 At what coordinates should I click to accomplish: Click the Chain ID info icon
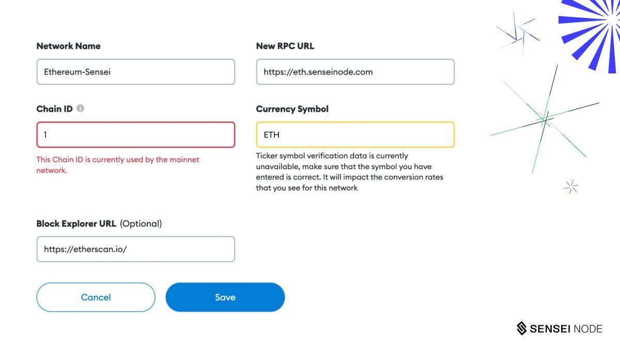[x=81, y=109]
